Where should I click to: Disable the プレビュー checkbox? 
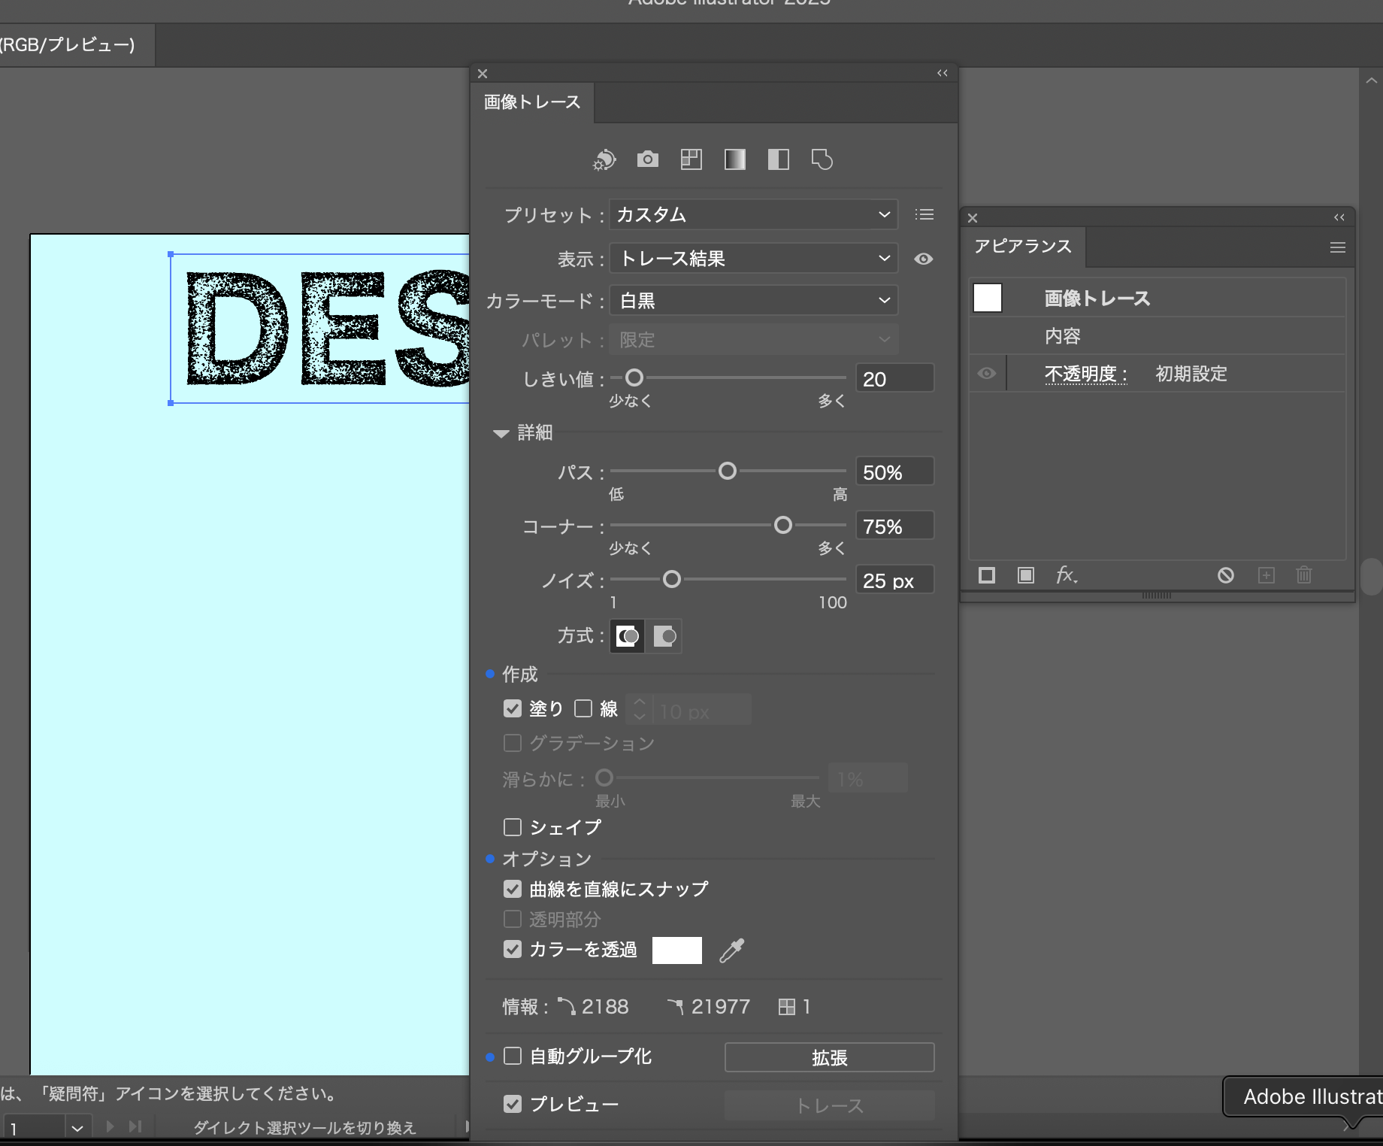pos(513,1104)
